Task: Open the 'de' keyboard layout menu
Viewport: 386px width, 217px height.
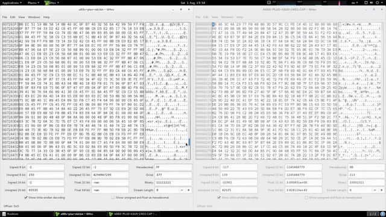Action: point(355,2)
